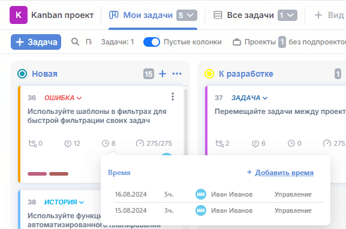Open the Новая column options ellipsis
The image size is (346, 229).
[x=177, y=74]
